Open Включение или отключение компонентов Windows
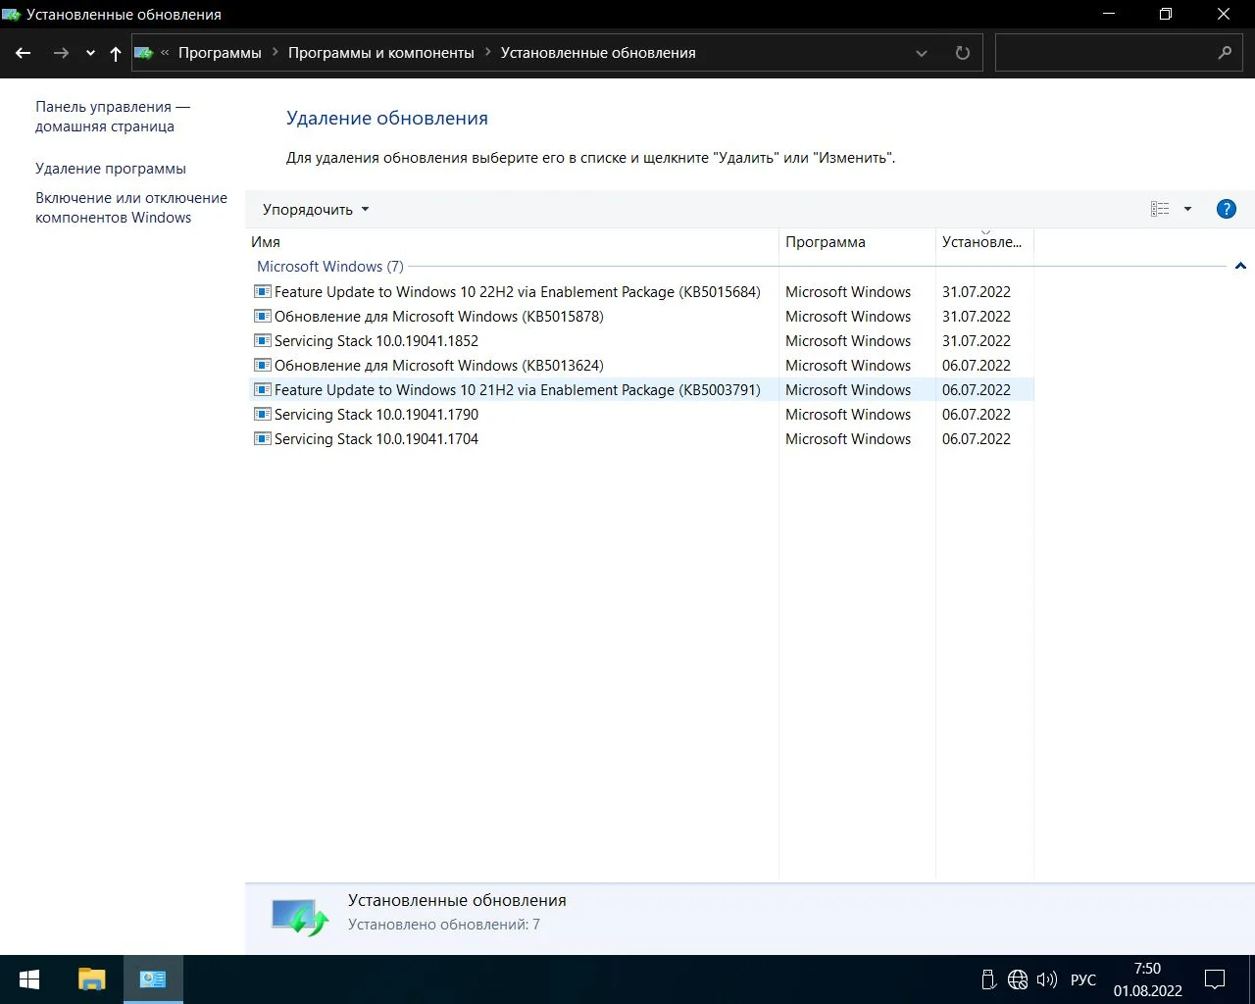1255x1004 pixels. [131, 208]
